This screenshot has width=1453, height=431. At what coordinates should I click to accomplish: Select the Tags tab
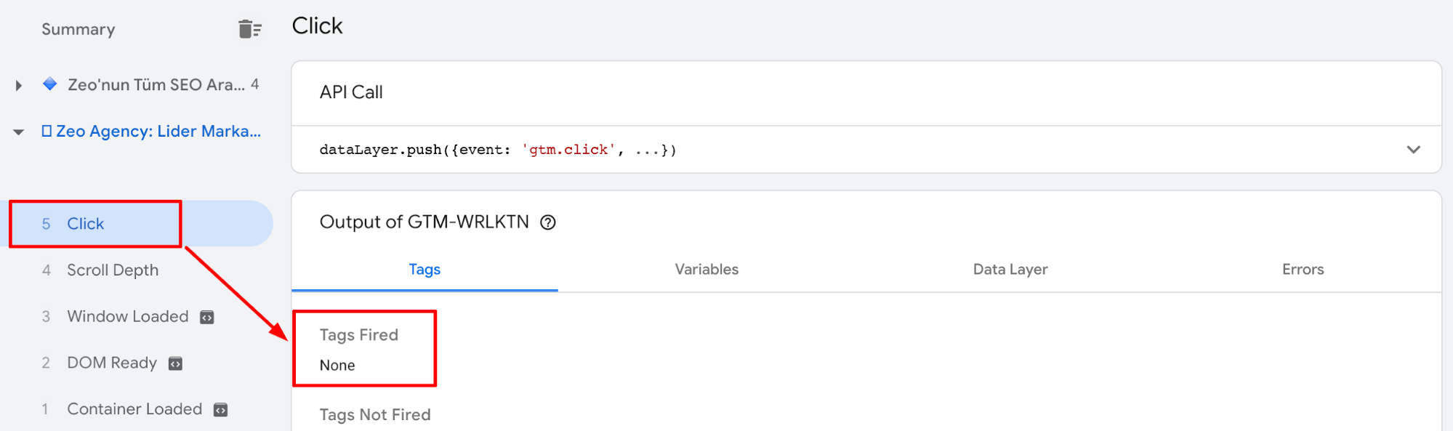point(424,269)
